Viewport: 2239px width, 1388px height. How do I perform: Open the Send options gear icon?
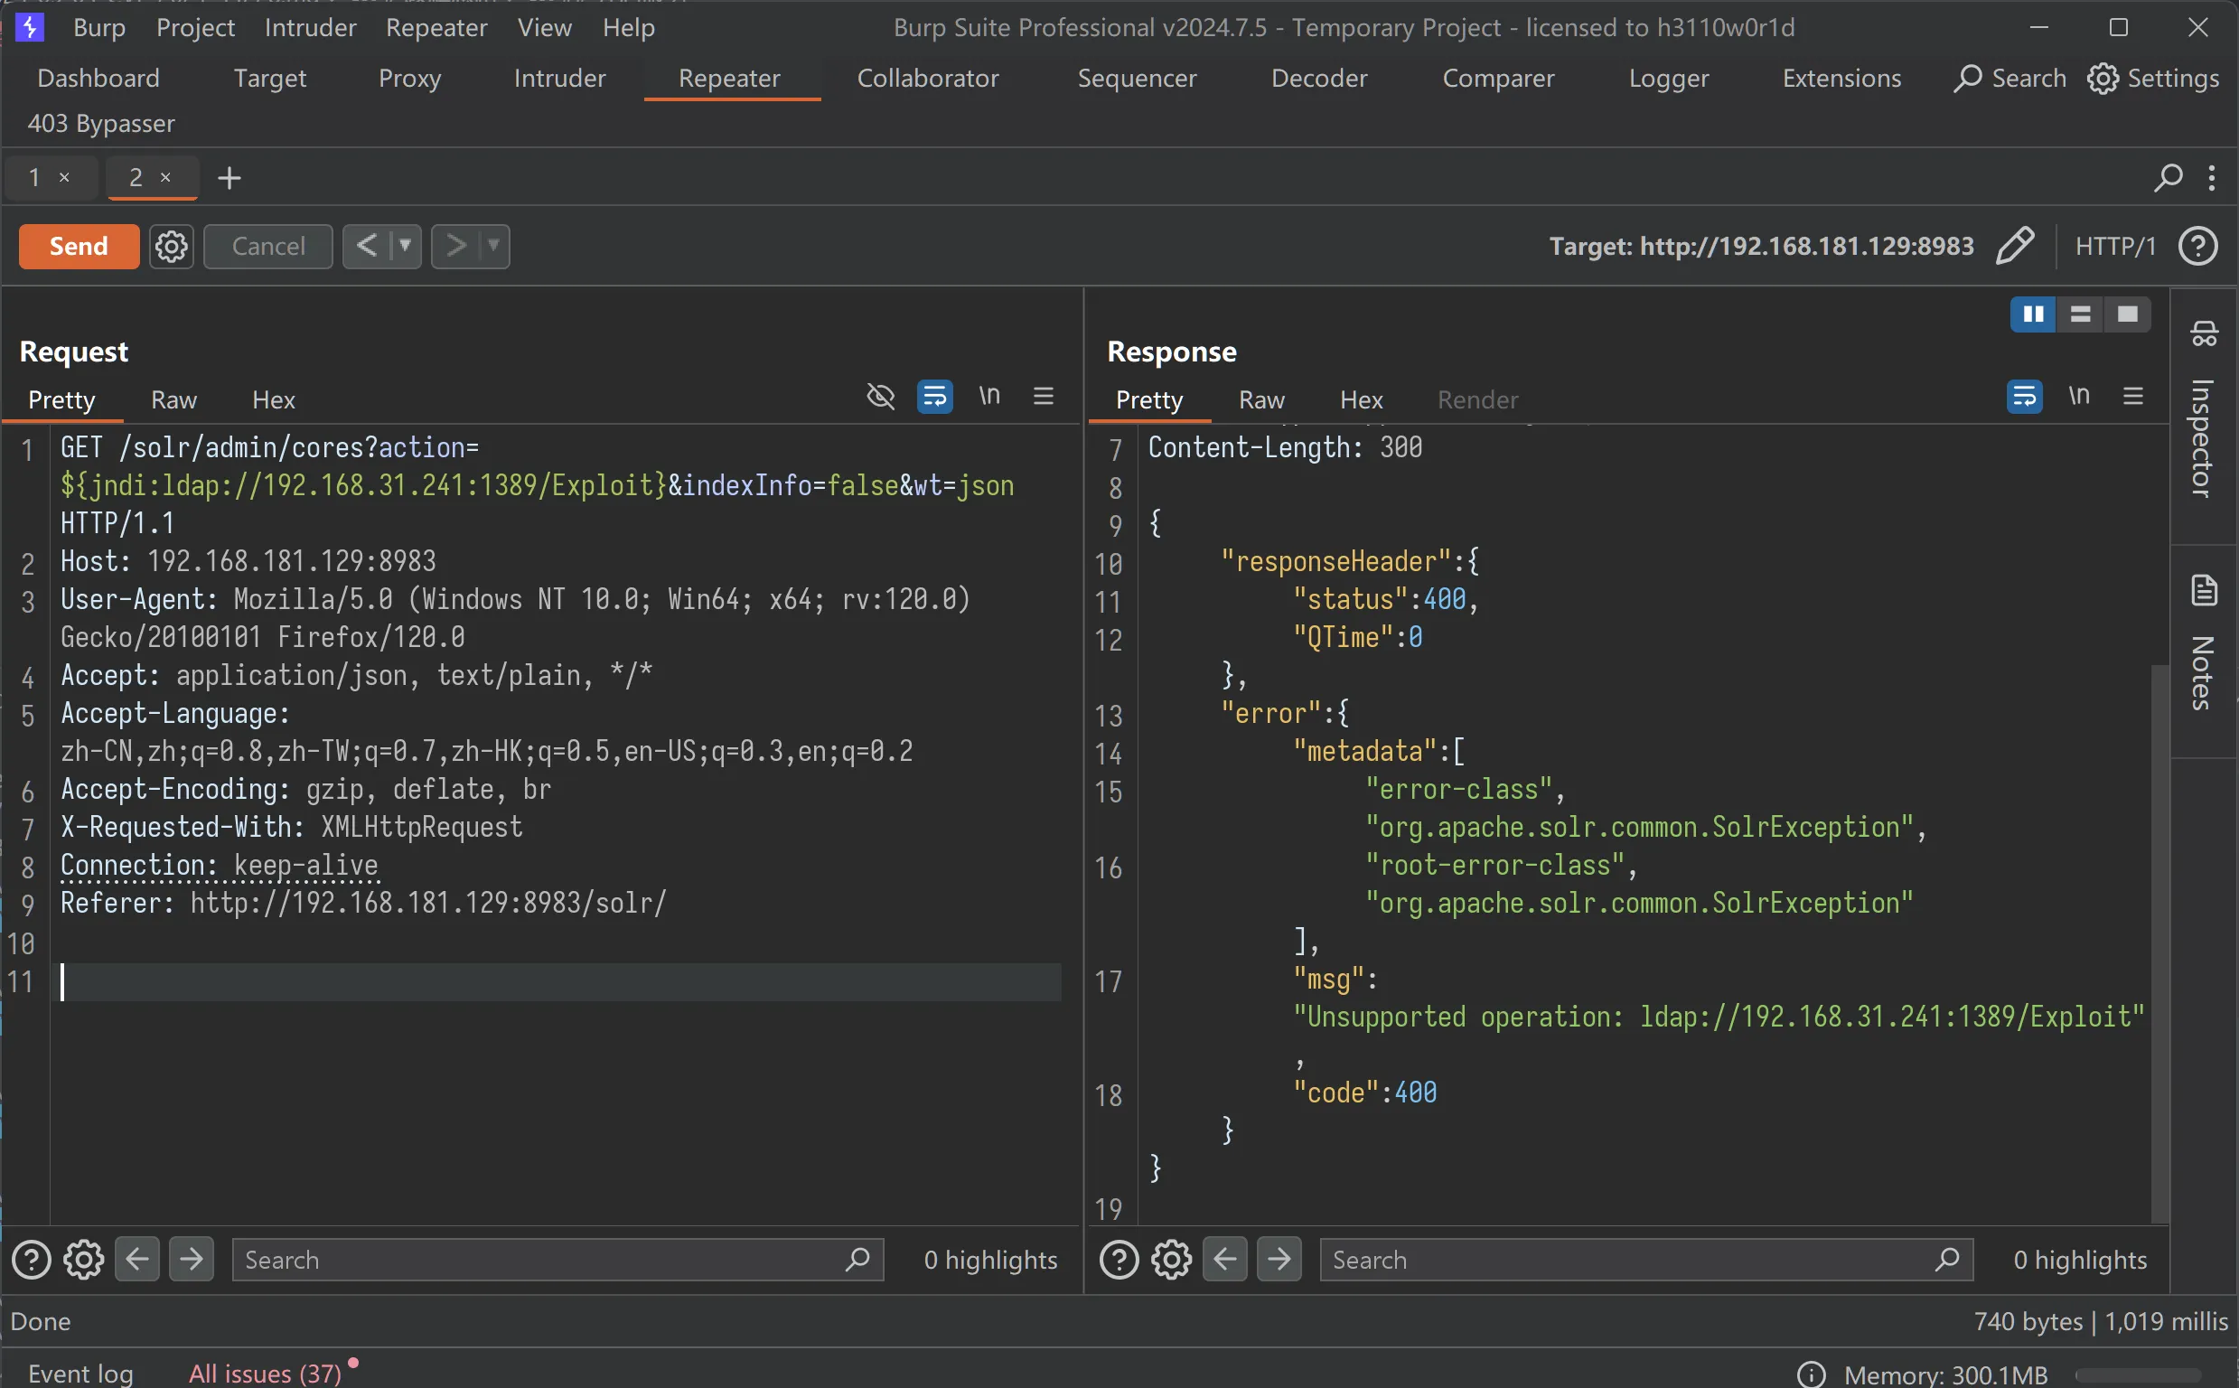pos(172,246)
